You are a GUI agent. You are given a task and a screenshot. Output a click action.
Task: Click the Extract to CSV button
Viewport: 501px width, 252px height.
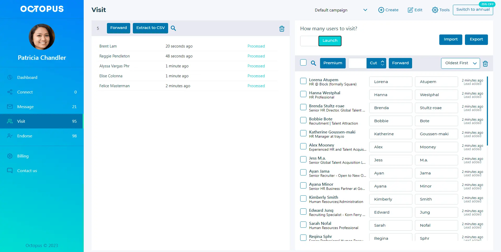(x=150, y=28)
